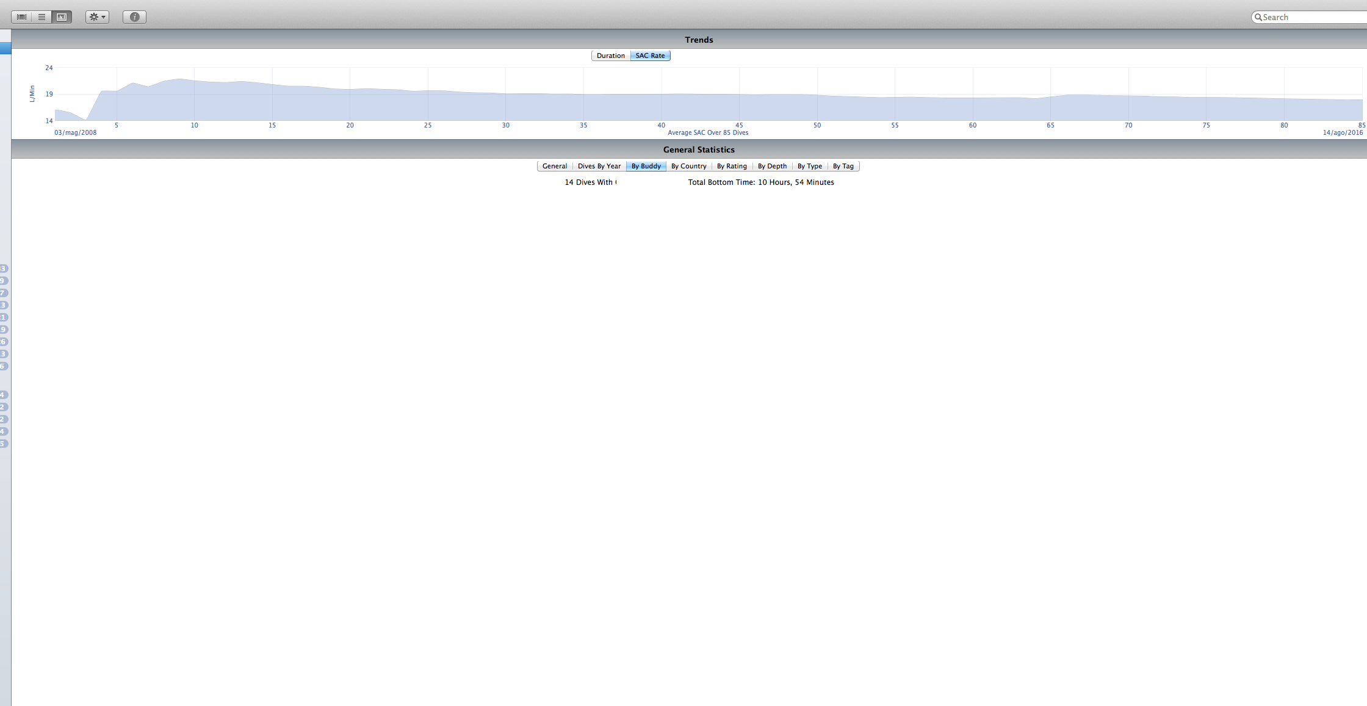Click the info inspector button
This screenshot has height=706, width=1367.
pos(134,17)
